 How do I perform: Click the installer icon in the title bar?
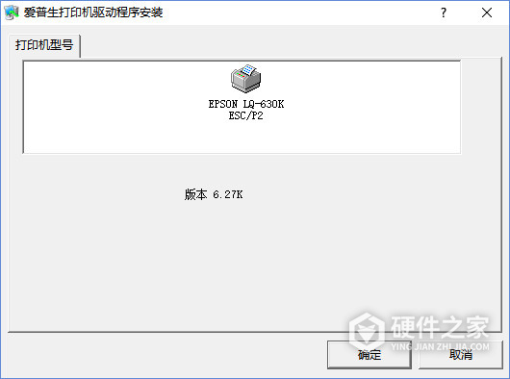12,13
